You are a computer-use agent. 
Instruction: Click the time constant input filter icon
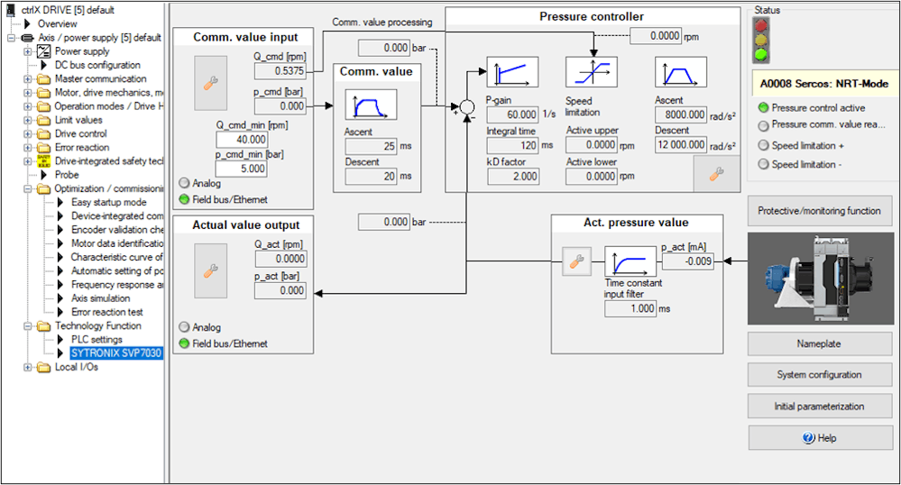tap(630, 262)
